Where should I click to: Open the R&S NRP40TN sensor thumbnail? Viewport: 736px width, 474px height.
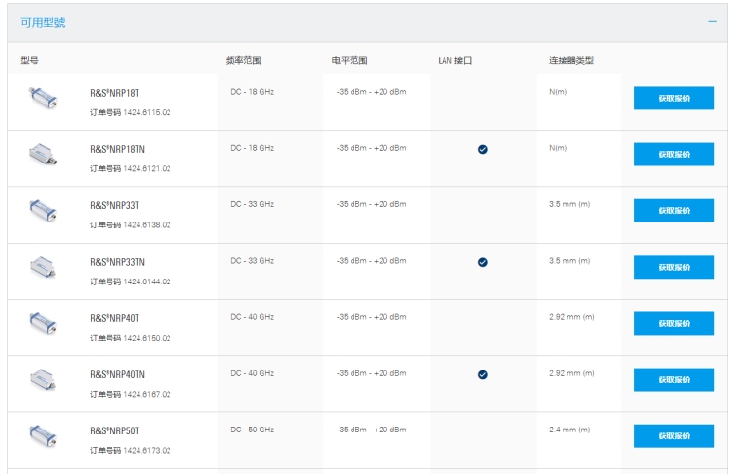point(44,378)
